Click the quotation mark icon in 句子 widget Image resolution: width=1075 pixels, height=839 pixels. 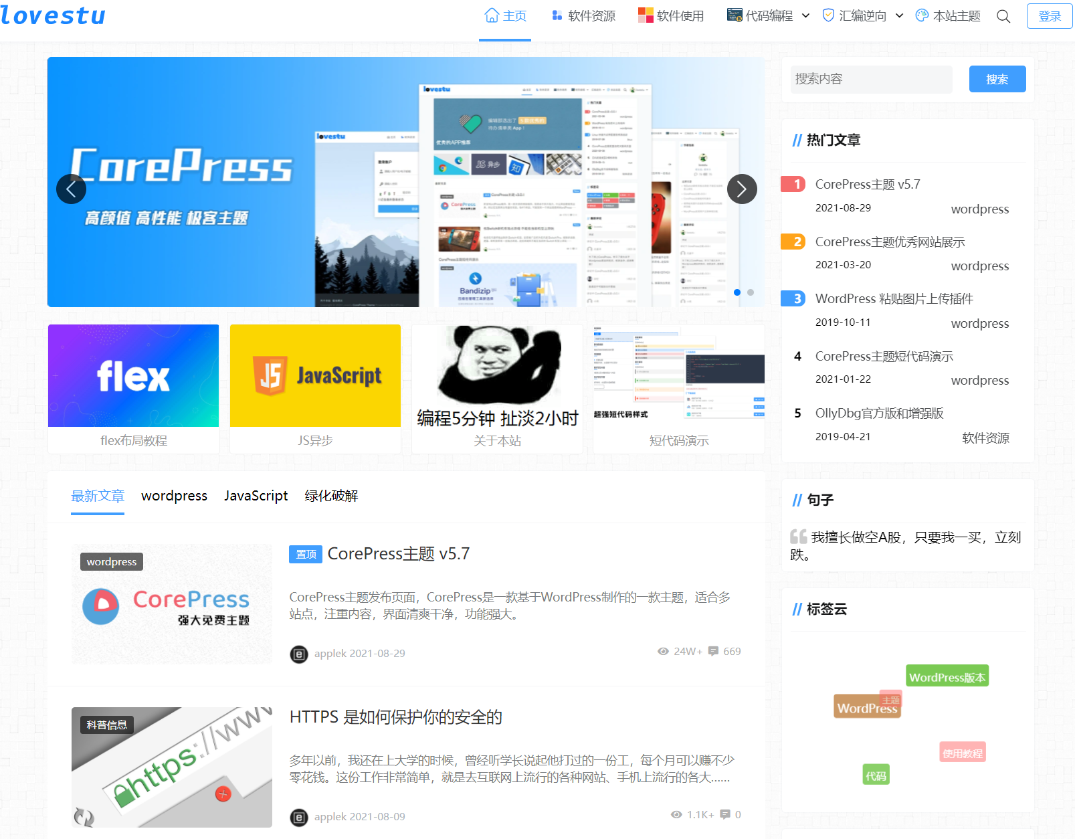[798, 537]
